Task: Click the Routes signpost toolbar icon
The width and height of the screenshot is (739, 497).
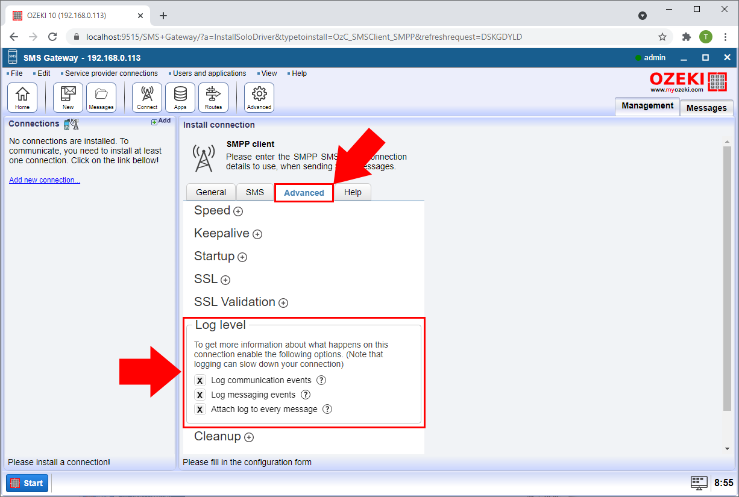Action: tap(213, 97)
